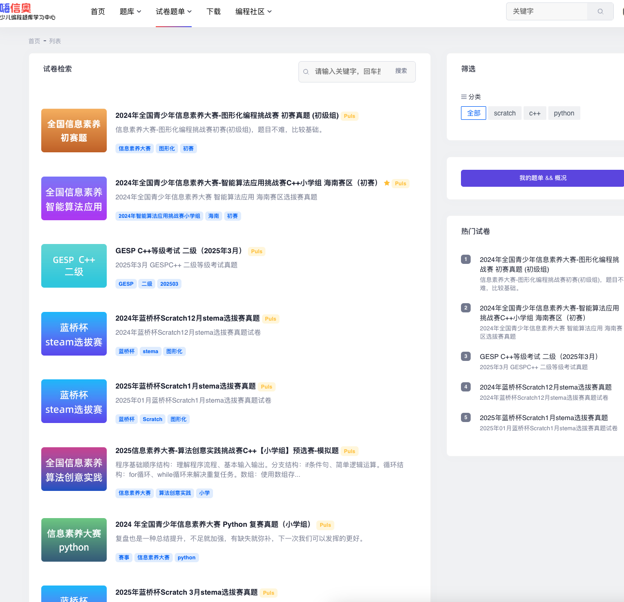Click python tag on 复赛真题 paper
The image size is (624, 602).
coord(186,557)
